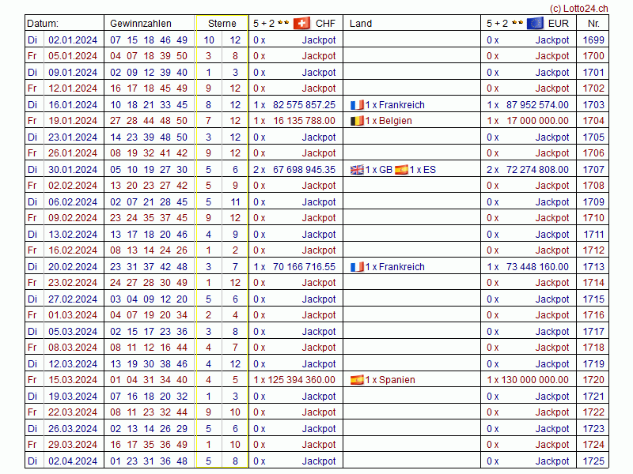Click the Spanish flag next to Spanien
The image size is (633, 474).
point(357,380)
